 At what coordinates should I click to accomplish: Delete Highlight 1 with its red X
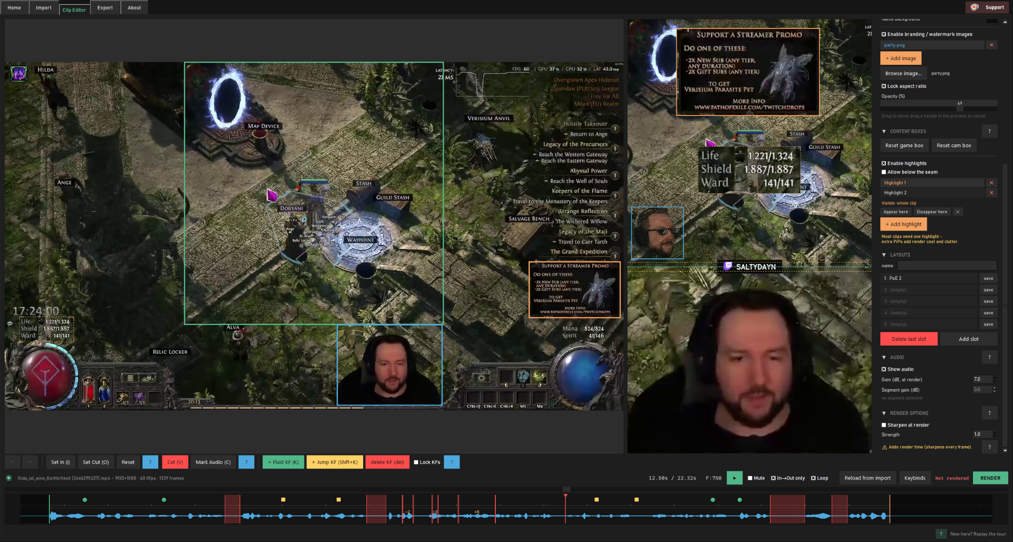[x=992, y=183]
